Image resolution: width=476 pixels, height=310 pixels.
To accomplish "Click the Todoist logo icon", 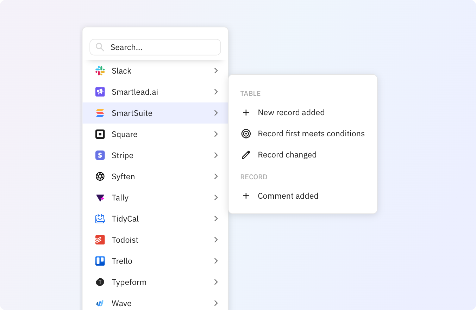I will tap(100, 240).
